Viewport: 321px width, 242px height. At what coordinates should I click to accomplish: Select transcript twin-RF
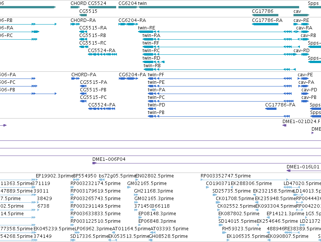(x=151, y=43)
